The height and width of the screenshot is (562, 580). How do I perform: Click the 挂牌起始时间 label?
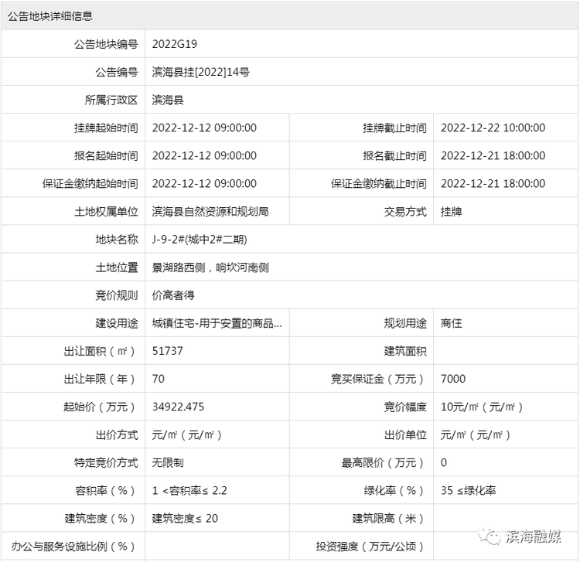106,128
